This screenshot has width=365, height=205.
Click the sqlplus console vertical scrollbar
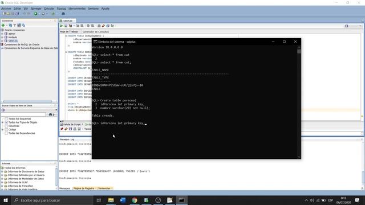pyautogui.click(x=299, y=102)
